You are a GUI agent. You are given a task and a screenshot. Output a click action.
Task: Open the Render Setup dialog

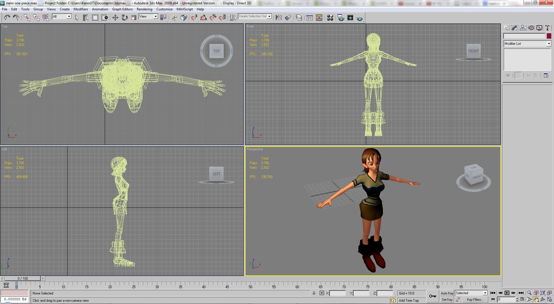[341, 18]
